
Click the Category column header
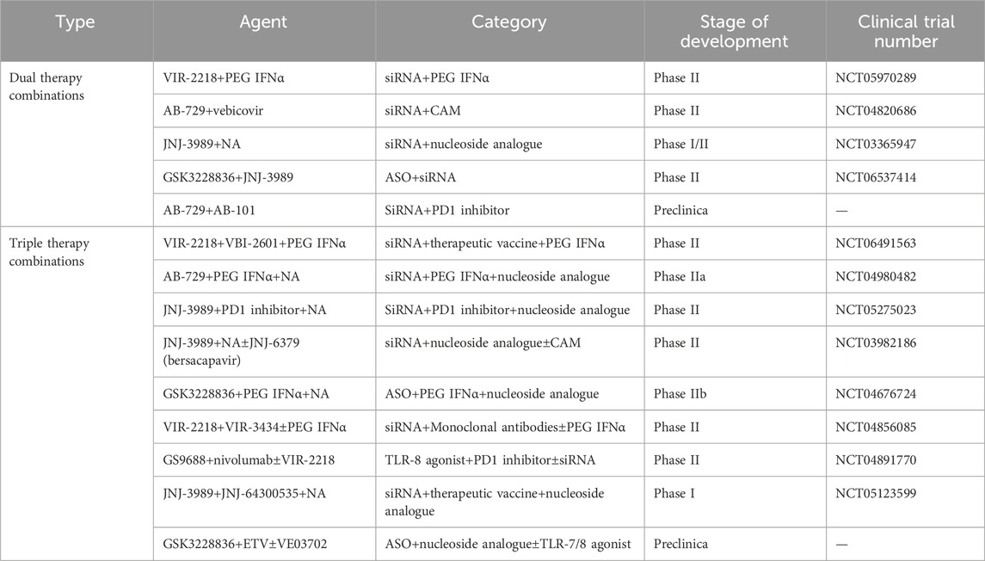510,22
